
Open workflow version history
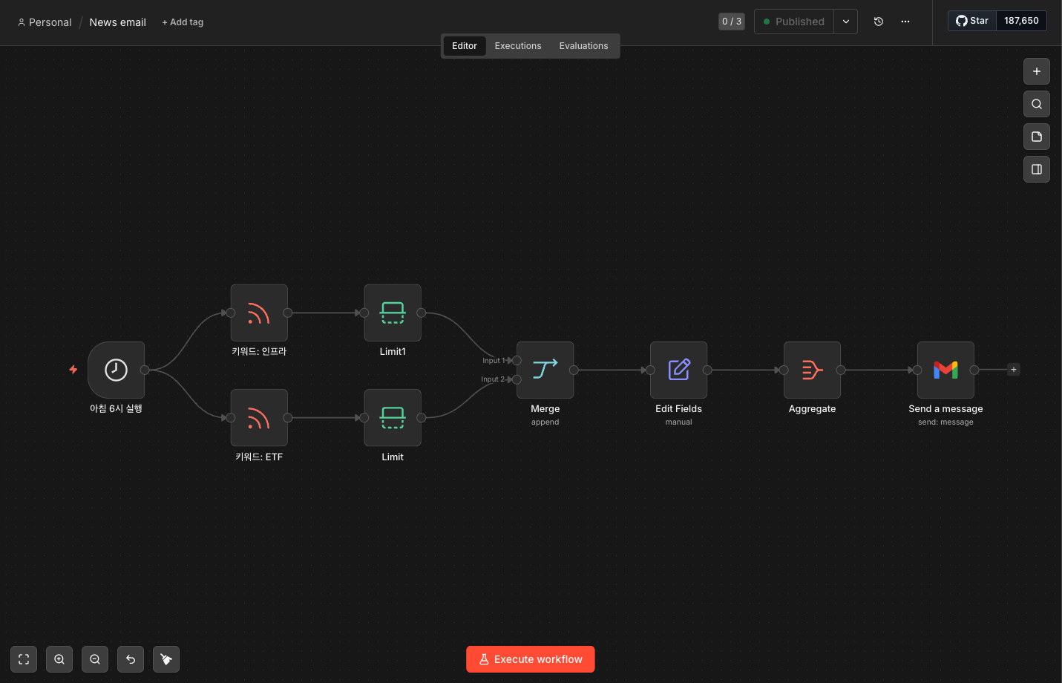pos(879,22)
